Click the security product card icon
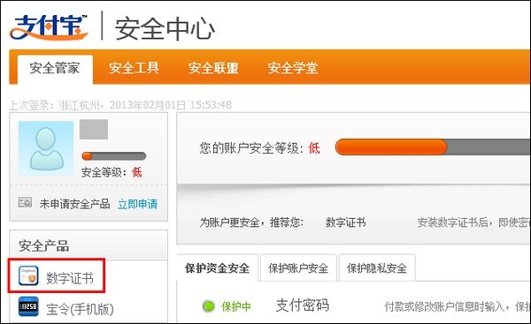 tap(25, 203)
